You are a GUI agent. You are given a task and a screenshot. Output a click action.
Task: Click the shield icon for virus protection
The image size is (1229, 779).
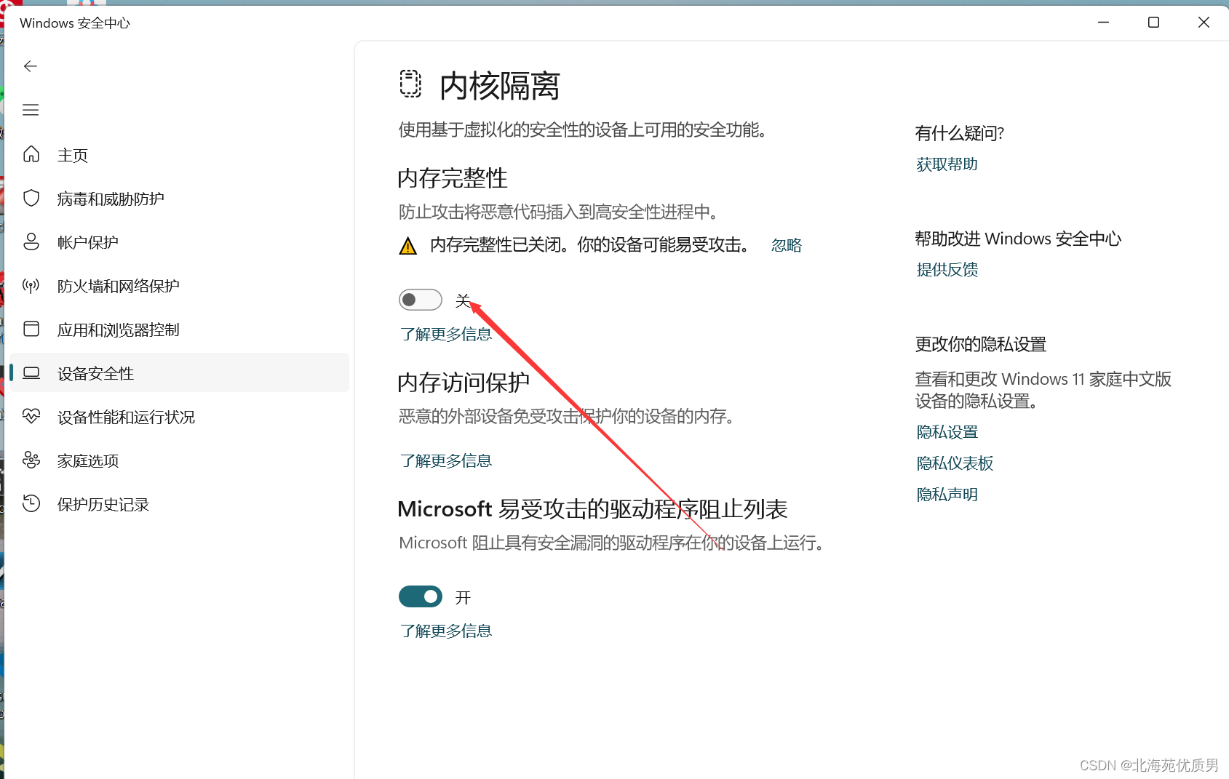(x=31, y=198)
